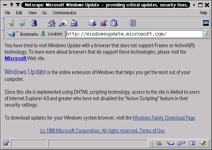
Task: Click the shade window arrow in the title bar
Action: [18, 5]
